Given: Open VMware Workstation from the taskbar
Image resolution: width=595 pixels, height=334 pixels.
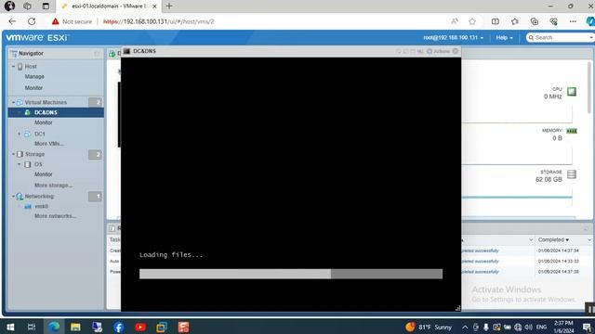Looking at the screenshot, I should [x=162, y=327].
